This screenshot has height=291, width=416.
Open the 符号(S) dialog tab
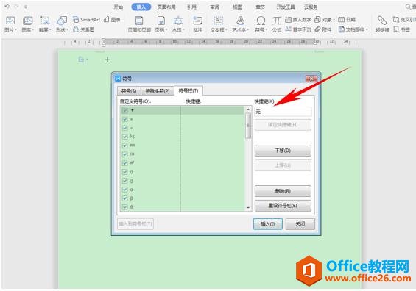click(129, 91)
